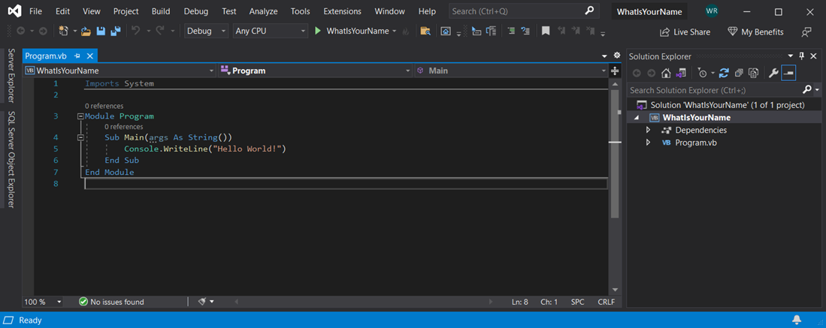This screenshot has height=328, width=826.
Task: Toggle pin on Program.vb tab
Action: tap(77, 56)
